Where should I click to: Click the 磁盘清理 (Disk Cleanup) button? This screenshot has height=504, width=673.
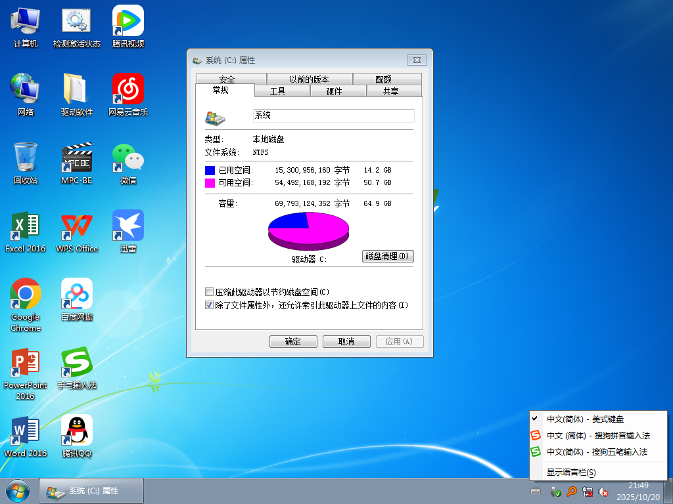(388, 256)
